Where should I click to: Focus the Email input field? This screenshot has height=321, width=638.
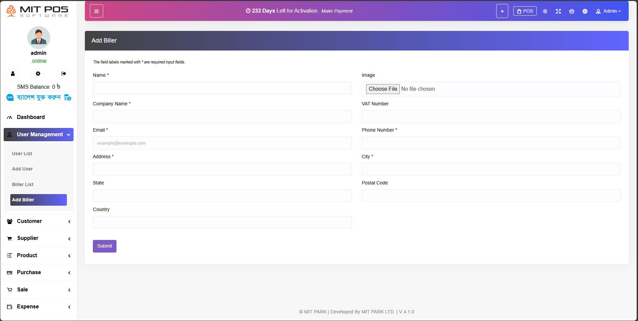click(x=222, y=143)
